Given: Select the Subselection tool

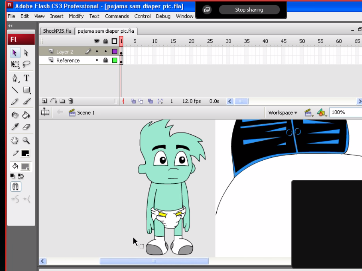Looking at the screenshot, I should [x=26, y=53].
